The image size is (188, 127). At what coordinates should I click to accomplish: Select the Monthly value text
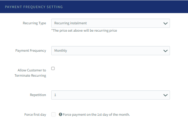(x=60, y=51)
